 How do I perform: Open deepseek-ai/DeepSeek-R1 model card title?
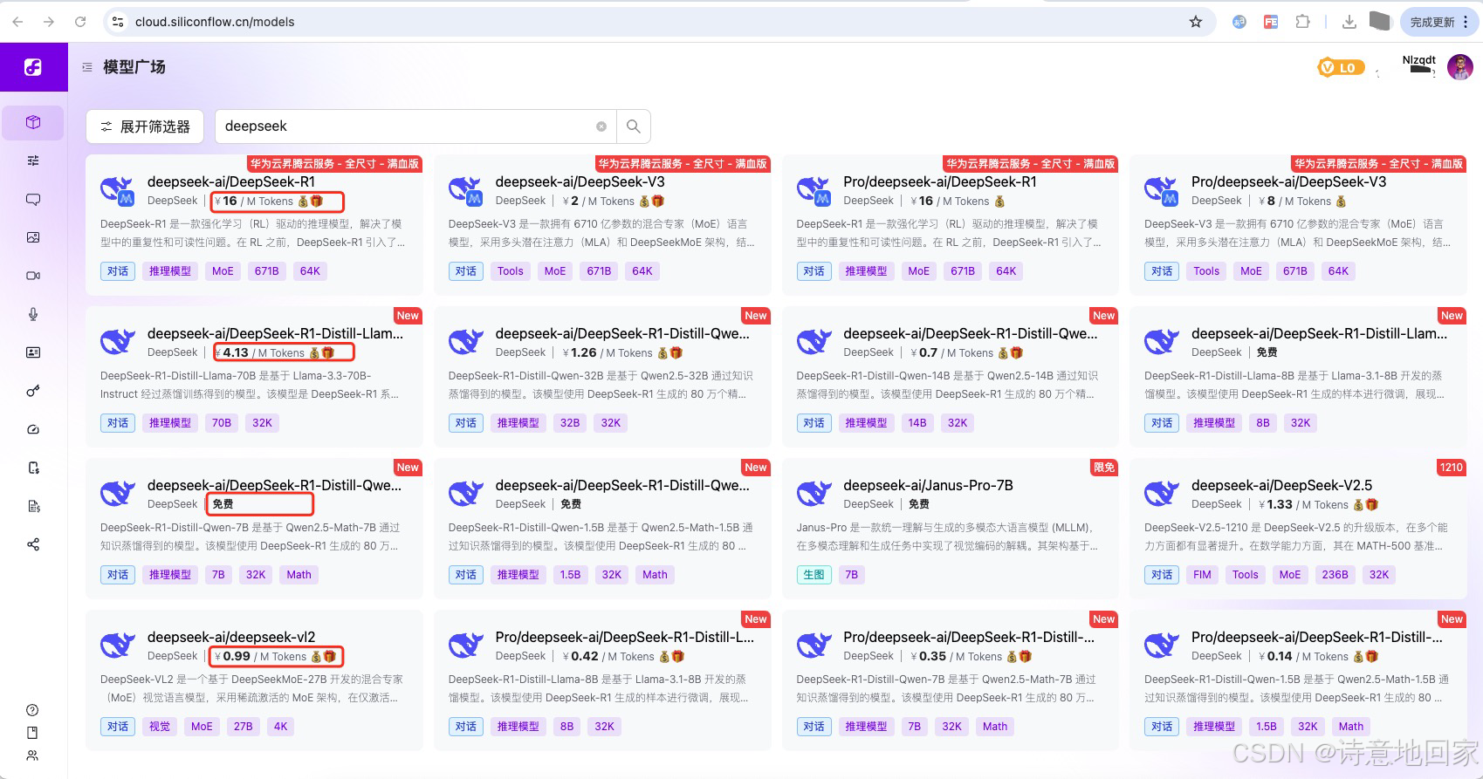[x=231, y=181]
